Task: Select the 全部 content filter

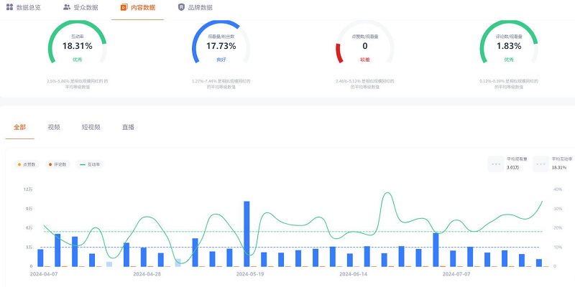Action: [x=19, y=127]
